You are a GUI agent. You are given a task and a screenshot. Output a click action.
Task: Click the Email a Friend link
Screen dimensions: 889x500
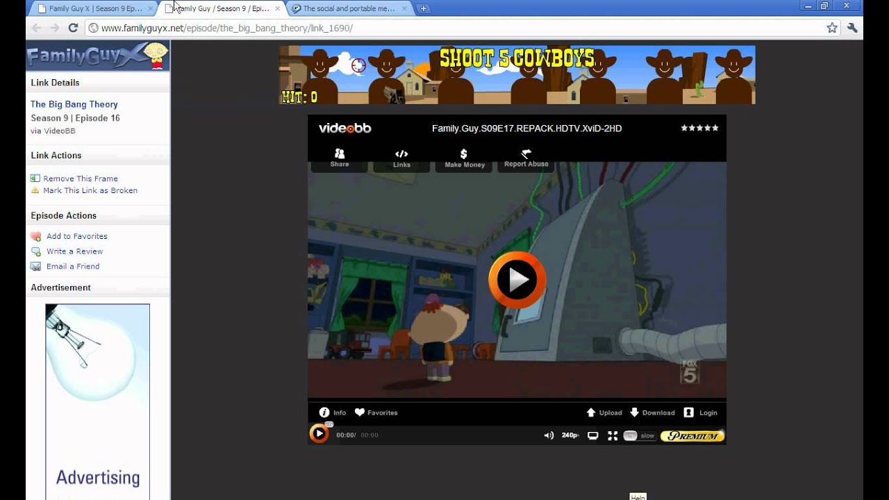[x=73, y=267]
